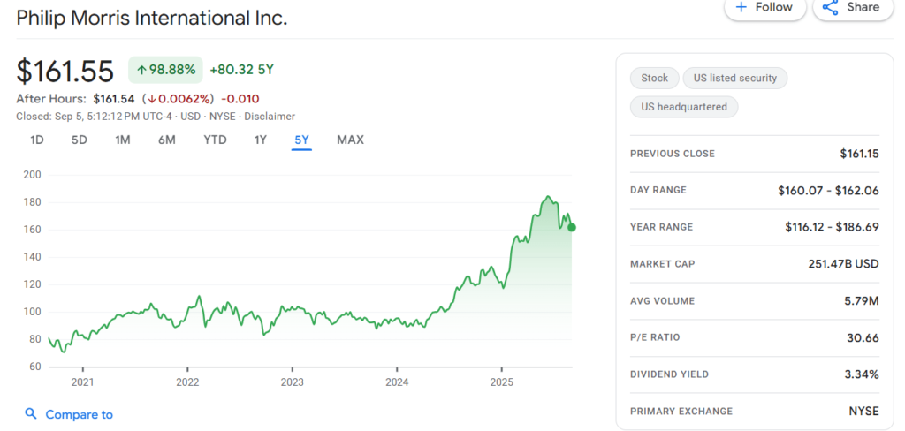Click the US headquartered chip
Image resolution: width=905 pixels, height=431 pixels.
coord(684,107)
